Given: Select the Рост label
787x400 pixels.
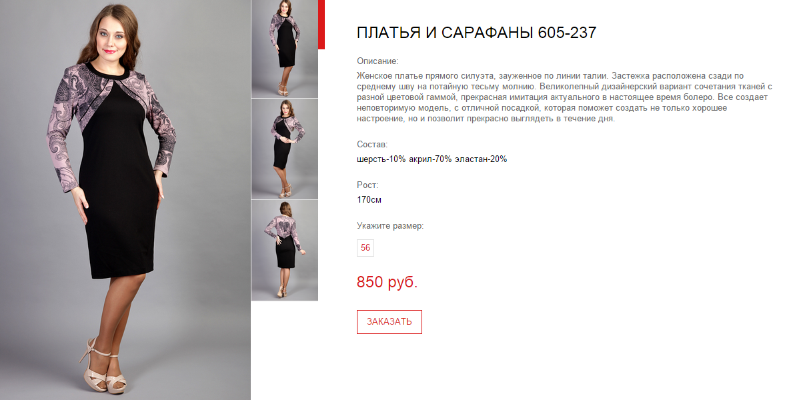Looking at the screenshot, I should click(x=367, y=185).
